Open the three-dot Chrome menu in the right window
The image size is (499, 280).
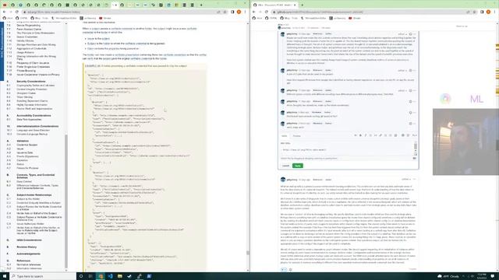(494, 12)
